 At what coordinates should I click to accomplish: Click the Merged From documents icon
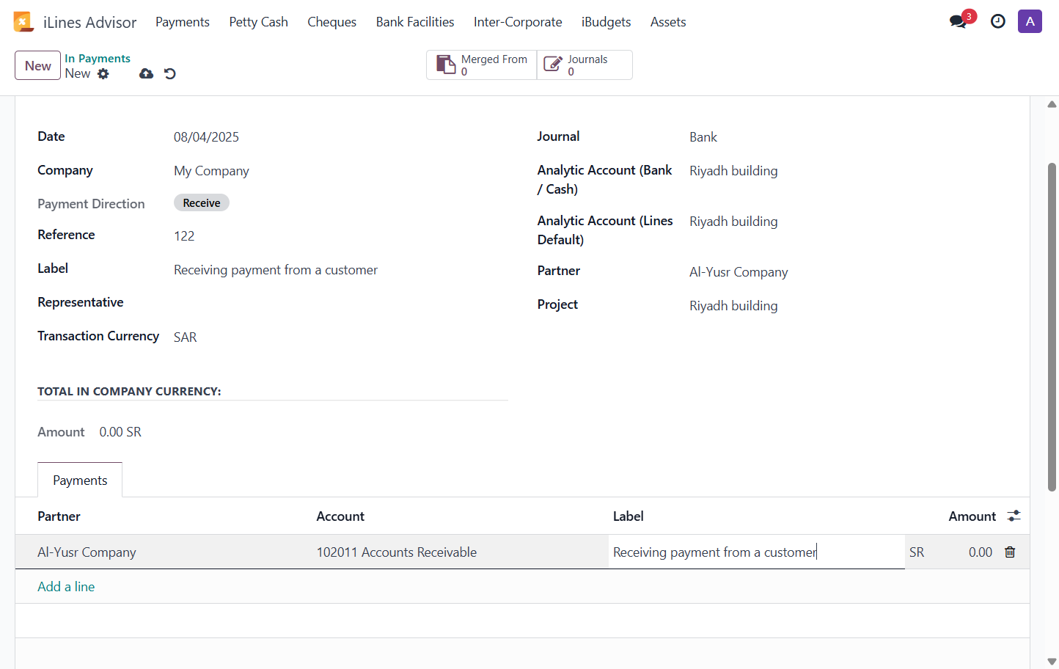point(446,65)
